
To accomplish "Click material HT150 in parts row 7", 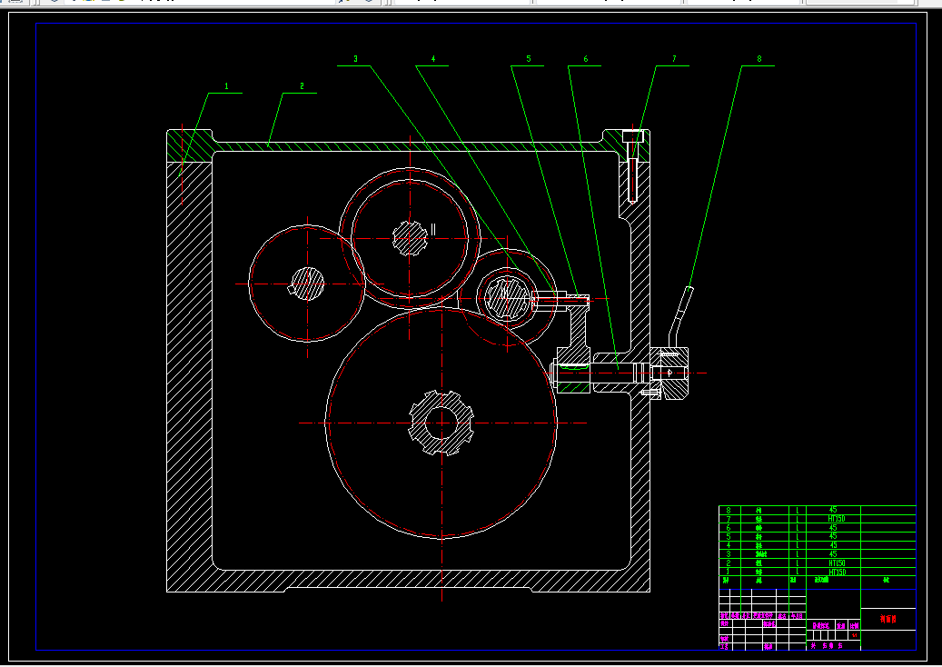I will click(x=837, y=519).
